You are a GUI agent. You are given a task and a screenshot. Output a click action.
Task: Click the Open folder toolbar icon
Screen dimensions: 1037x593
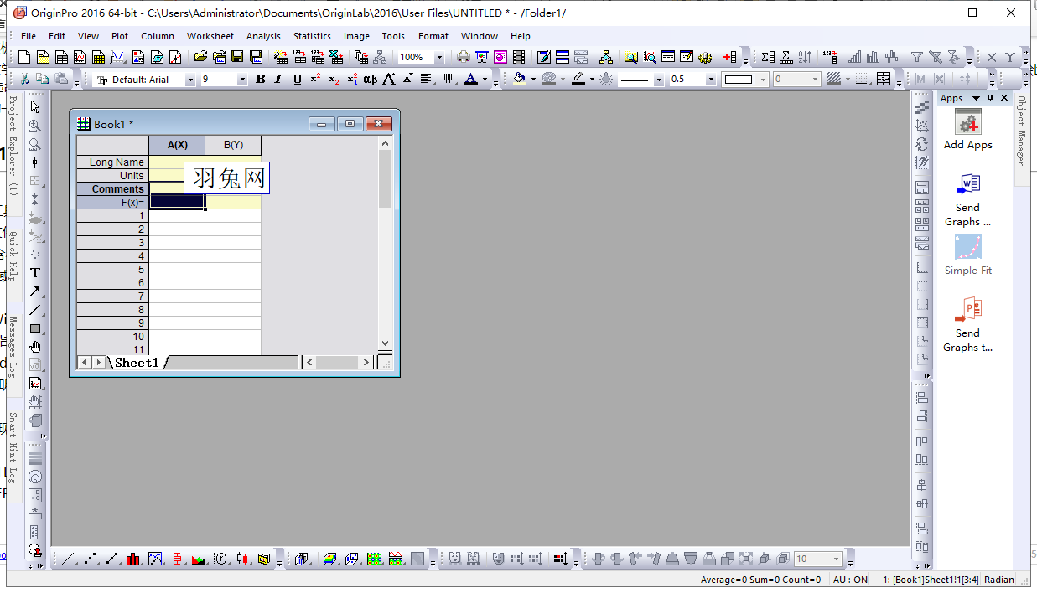(x=200, y=57)
